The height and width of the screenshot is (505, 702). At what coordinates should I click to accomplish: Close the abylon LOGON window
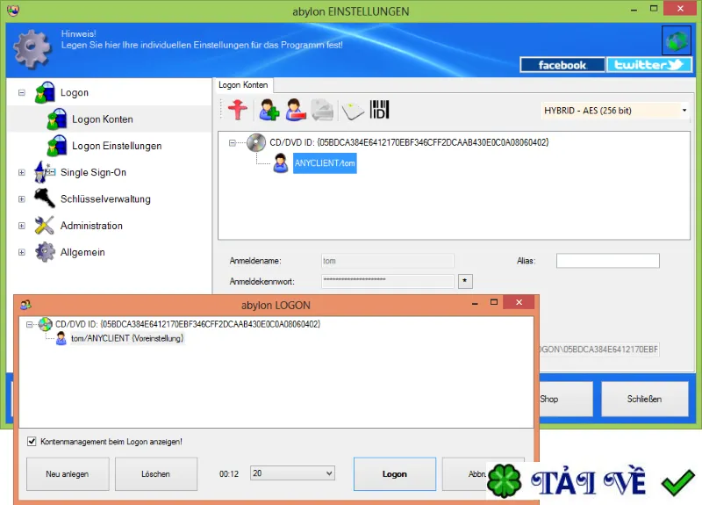tap(519, 302)
